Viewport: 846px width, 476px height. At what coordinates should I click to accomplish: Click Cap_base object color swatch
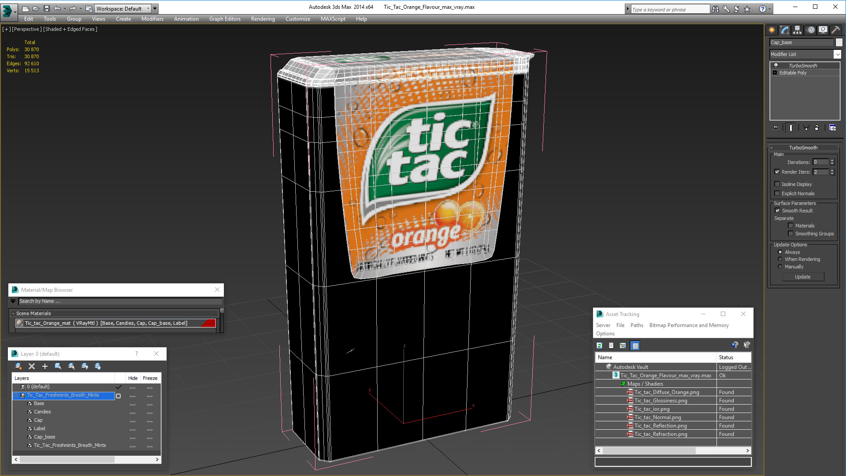coord(839,42)
